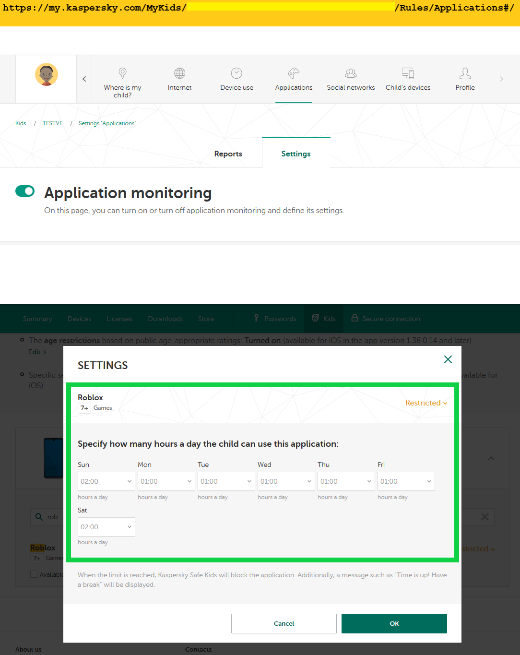This screenshot has height=655, width=520.
Task: Switch to the Reports tab
Action: coord(228,154)
